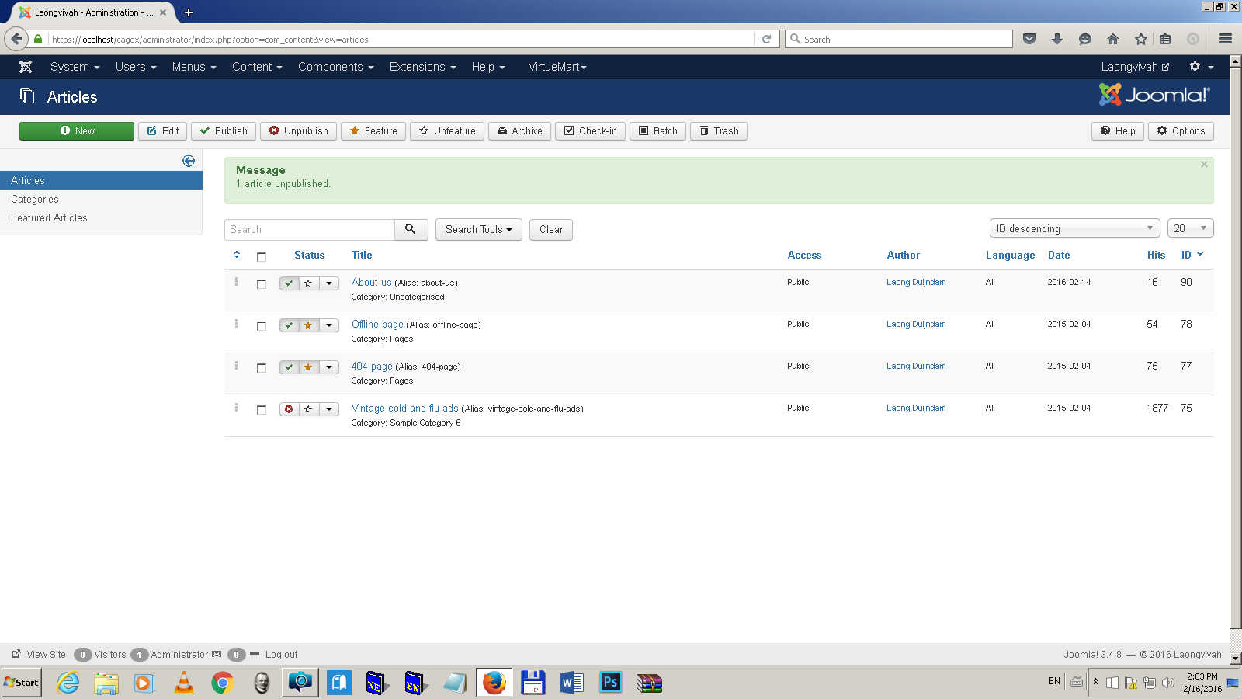Open a new browser tab with the plus icon
The width and height of the screenshot is (1242, 699).
pos(189,12)
